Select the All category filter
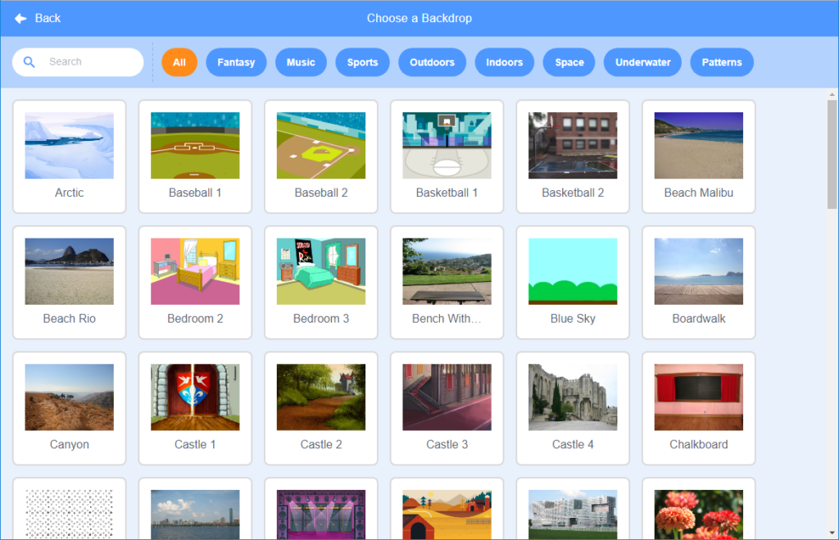This screenshot has height=540, width=839. (179, 62)
